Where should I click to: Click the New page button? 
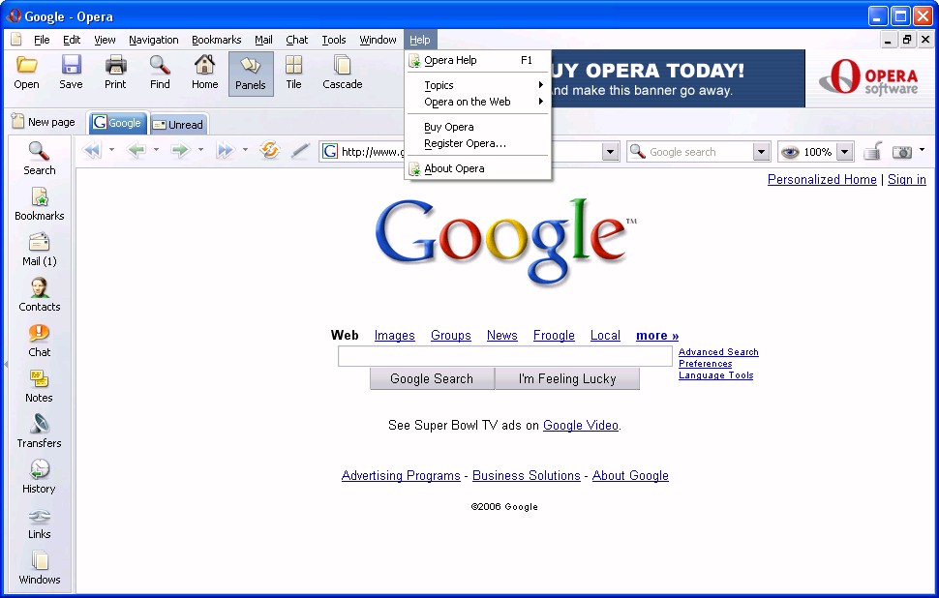click(x=44, y=122)
